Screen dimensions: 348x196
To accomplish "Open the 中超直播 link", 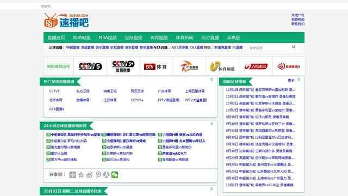I will pos(73,47).
